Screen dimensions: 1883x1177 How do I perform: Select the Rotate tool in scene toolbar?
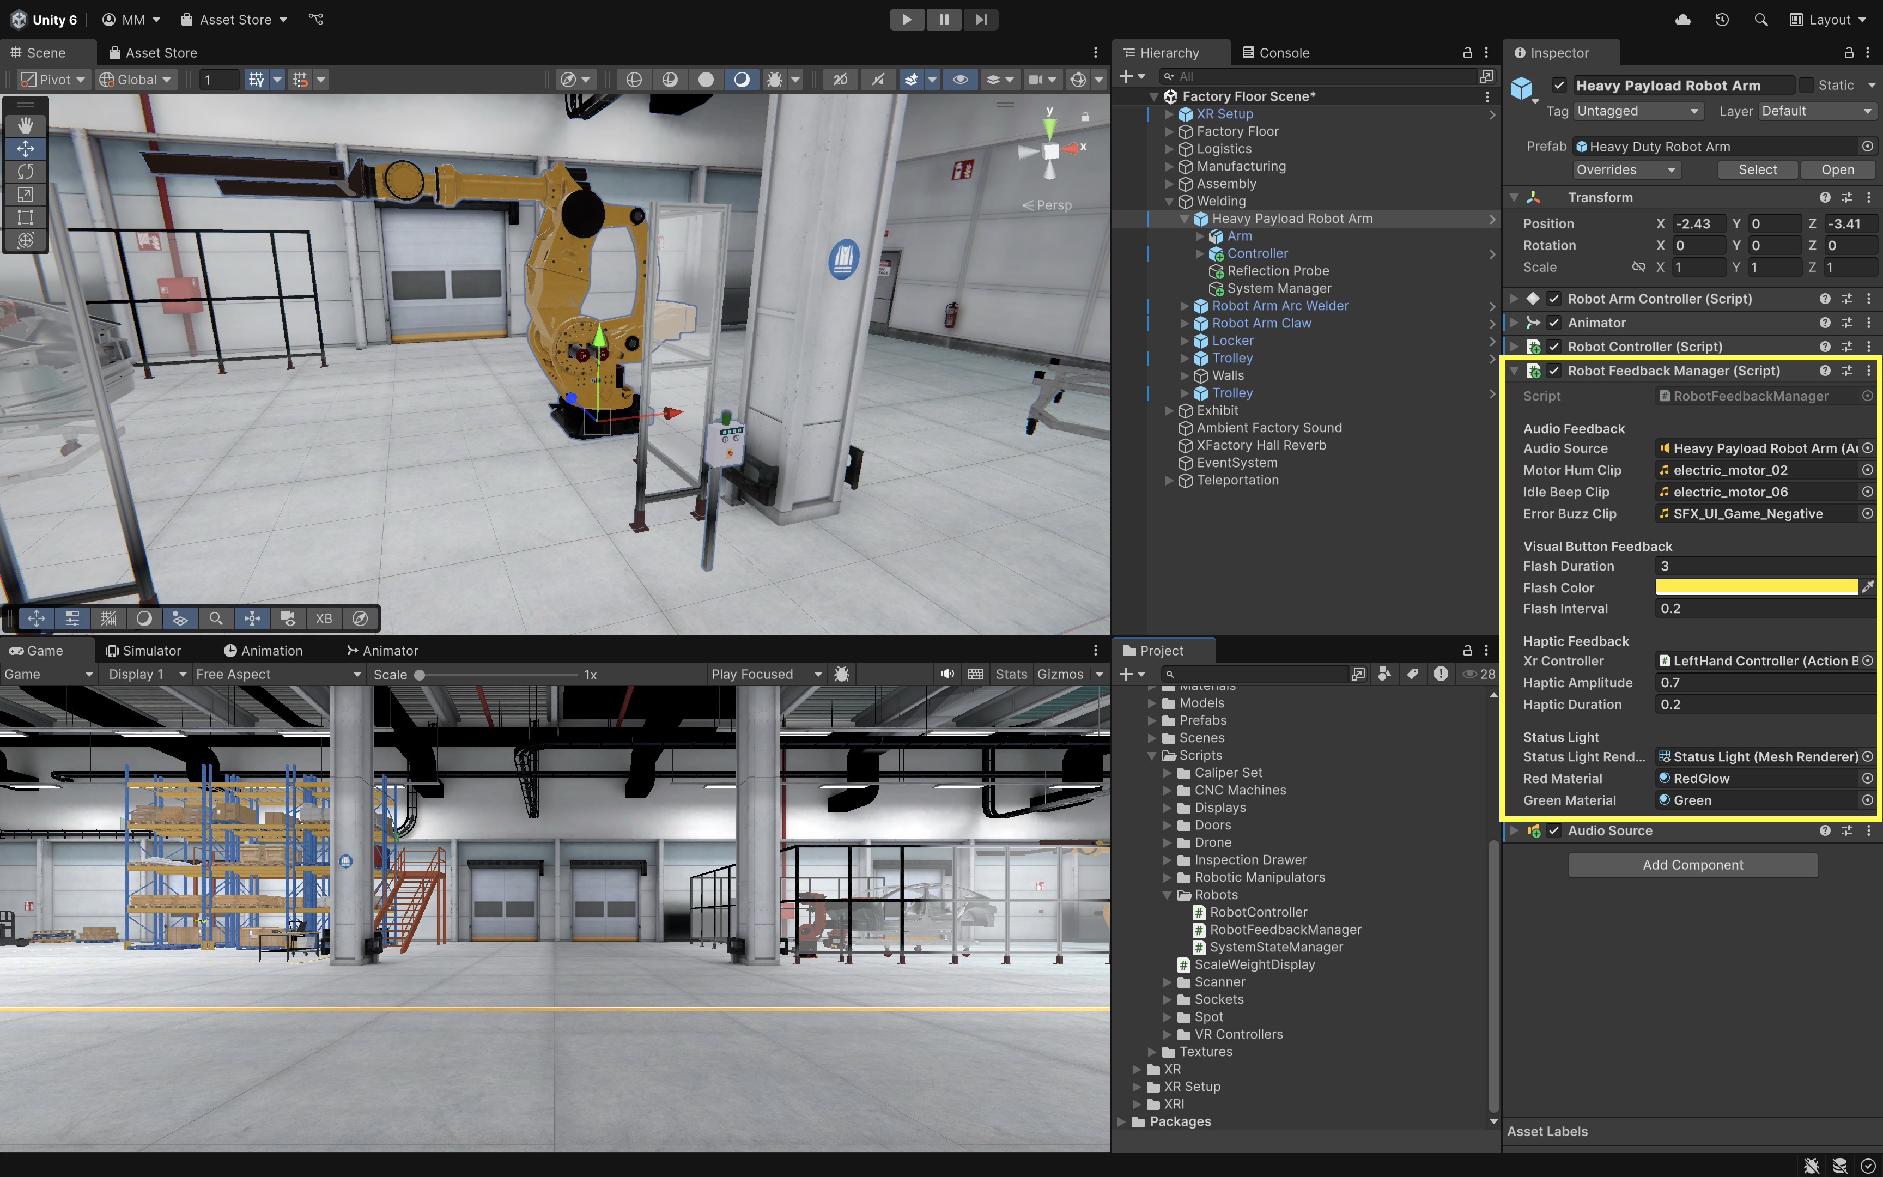point(25,171)
